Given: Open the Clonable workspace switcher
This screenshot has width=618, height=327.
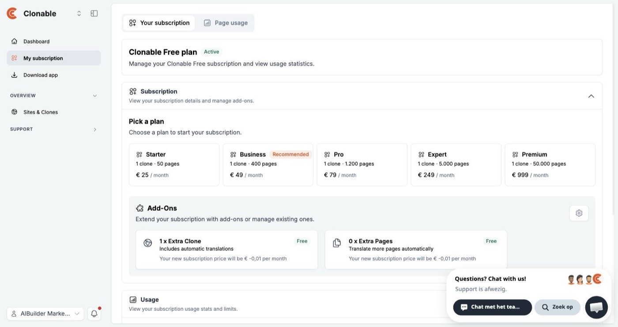Looking at the screenshot, I should 79,13.
